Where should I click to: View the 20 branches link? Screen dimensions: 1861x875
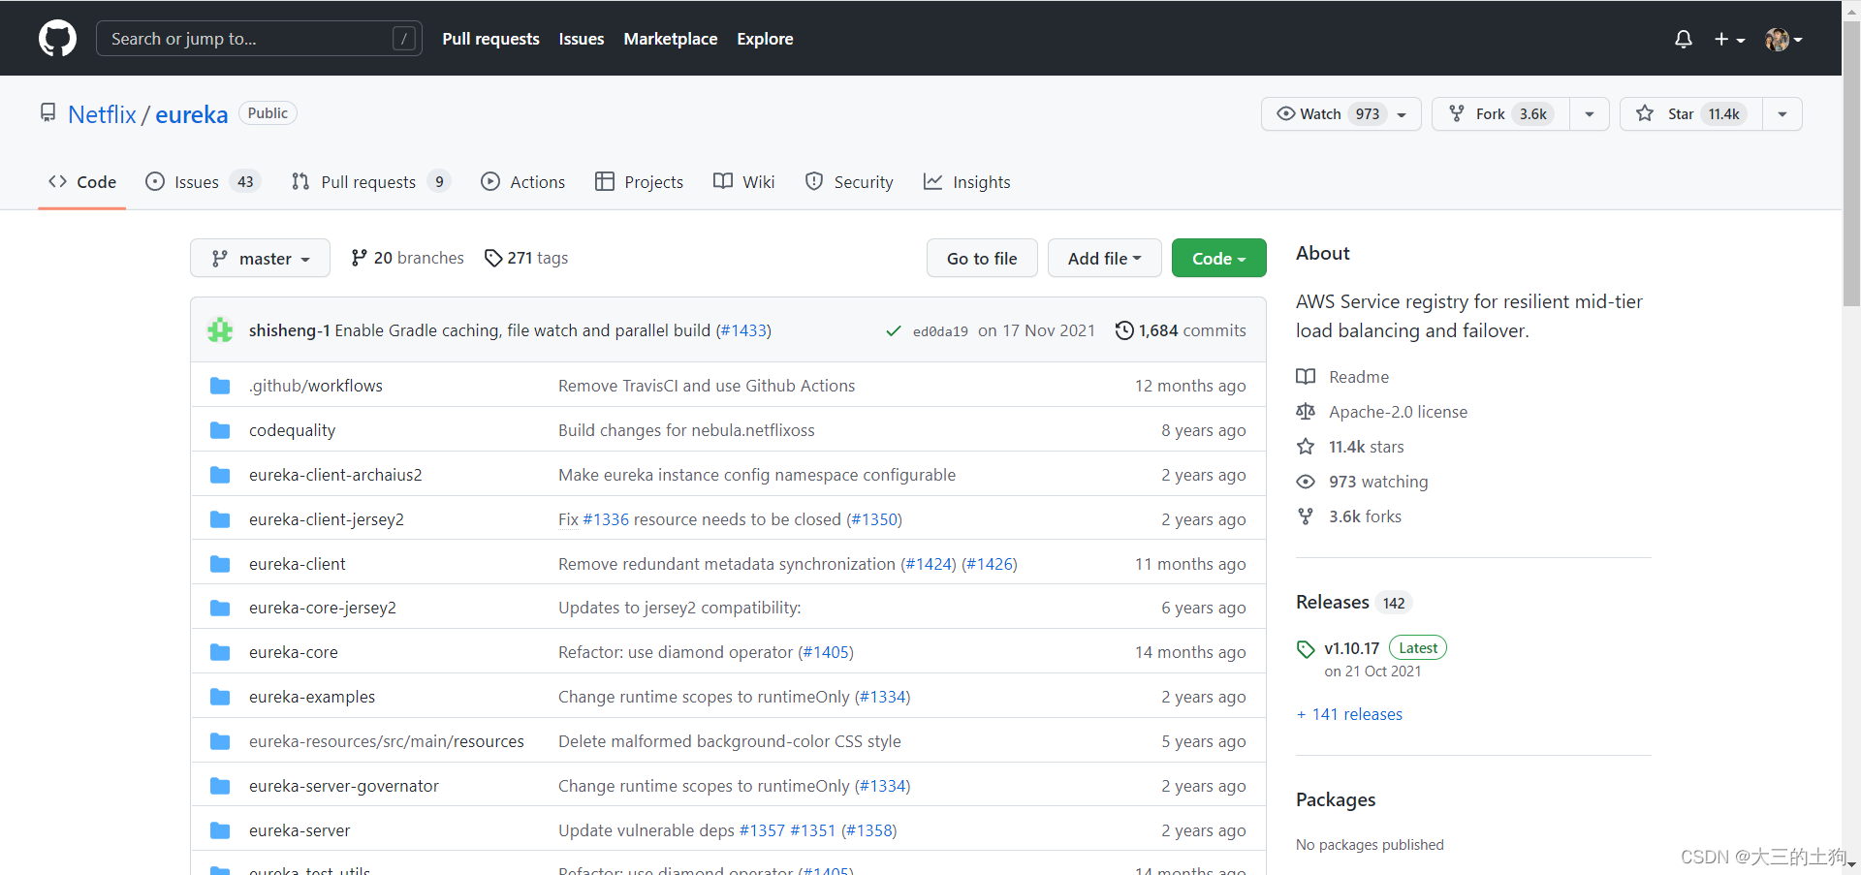tap(407, 258)
